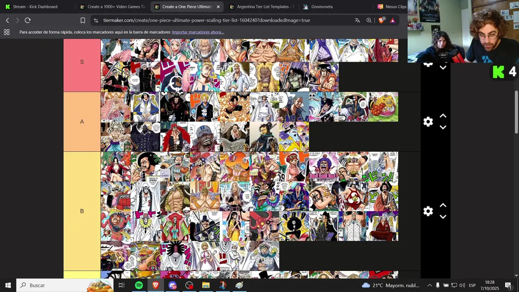Image resolution: width=519 pixels, height=292 pixels.
Task: Open settings gear for tier A row
Action: (x=428, y=122)
